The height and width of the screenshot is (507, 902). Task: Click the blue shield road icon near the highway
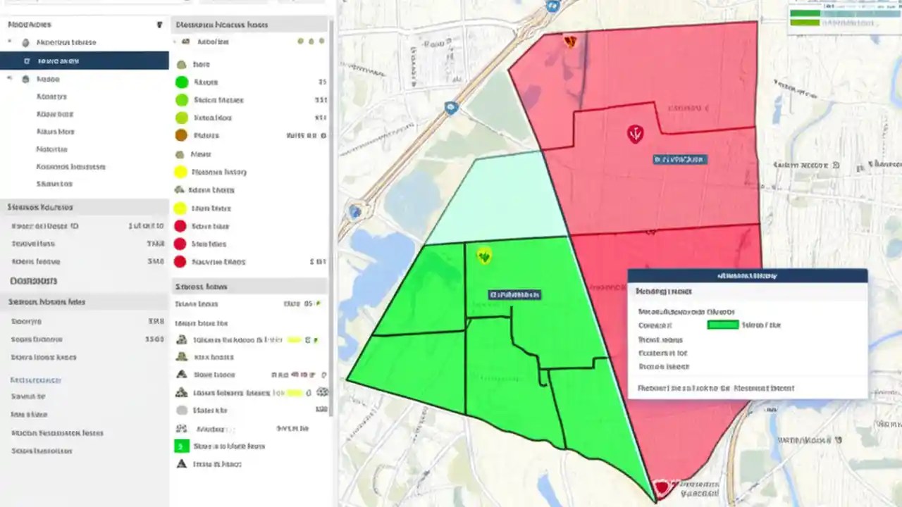coord(450,107)
